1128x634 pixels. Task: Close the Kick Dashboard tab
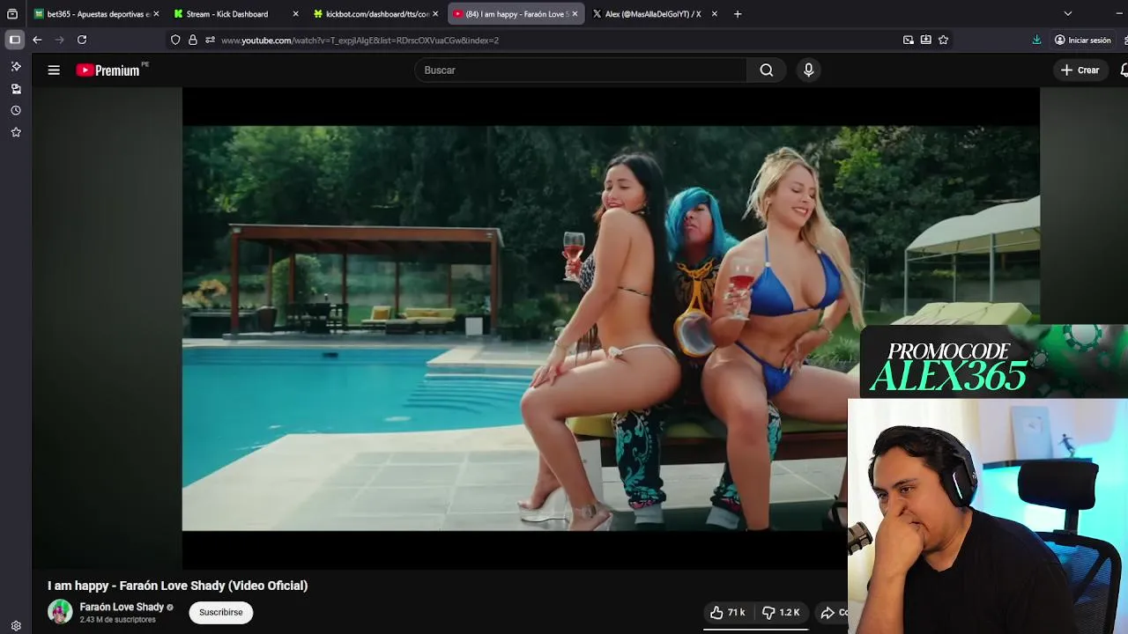coord(295,14)
